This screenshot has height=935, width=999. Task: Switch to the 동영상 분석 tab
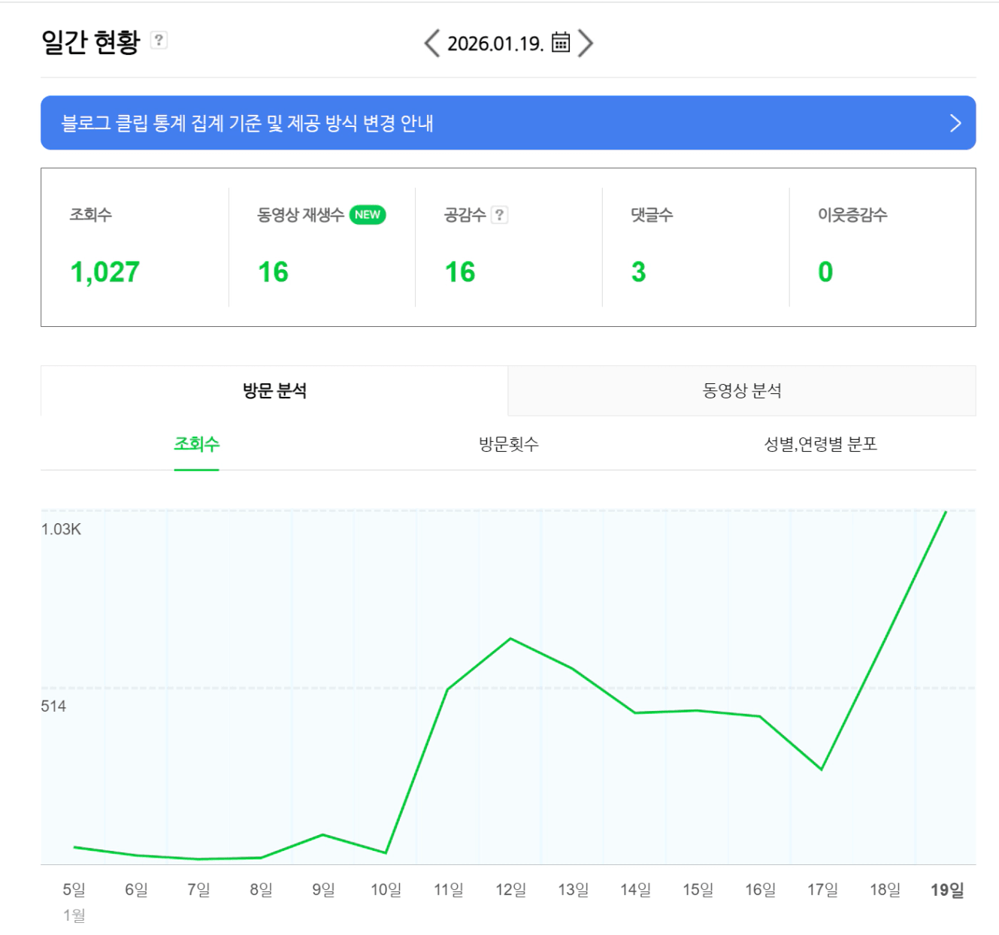click(742, 391)
